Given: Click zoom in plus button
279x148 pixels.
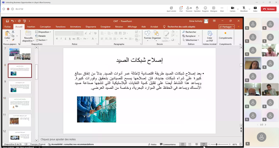Looking at the screenshot, I should [x=230, y=144].
